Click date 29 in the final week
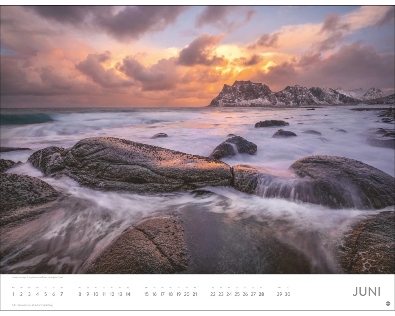This screenshot has height=316, width=395. [279, 294]
